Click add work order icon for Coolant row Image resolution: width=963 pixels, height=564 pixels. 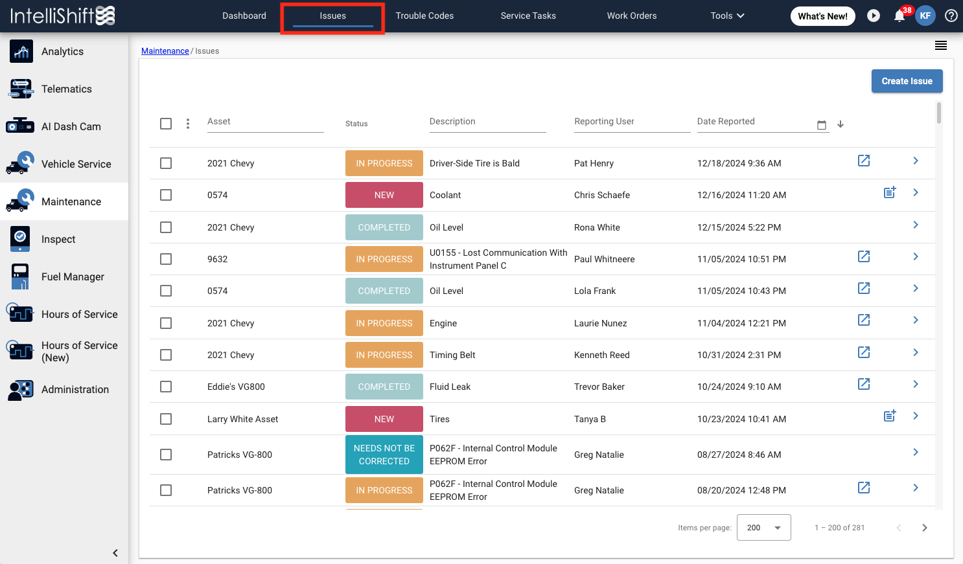tap(890, 192)
